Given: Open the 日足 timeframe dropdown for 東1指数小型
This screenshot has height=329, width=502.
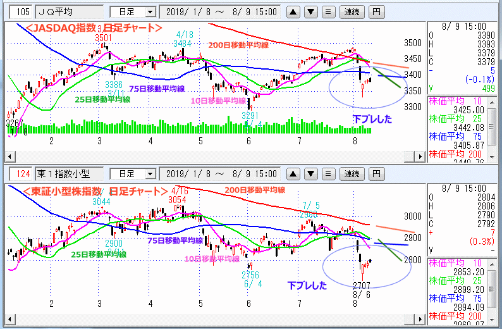Looking at the screenshot, I should [x=132, y=173].
